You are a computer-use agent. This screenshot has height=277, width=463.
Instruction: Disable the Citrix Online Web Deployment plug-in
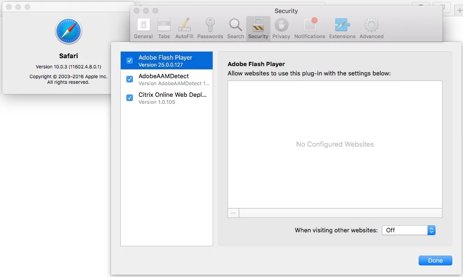130,98
